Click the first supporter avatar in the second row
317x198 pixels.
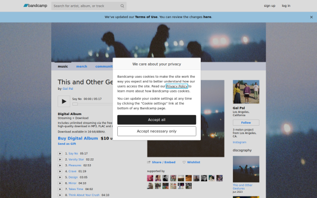pyautogui.click(x=150, y=186)
